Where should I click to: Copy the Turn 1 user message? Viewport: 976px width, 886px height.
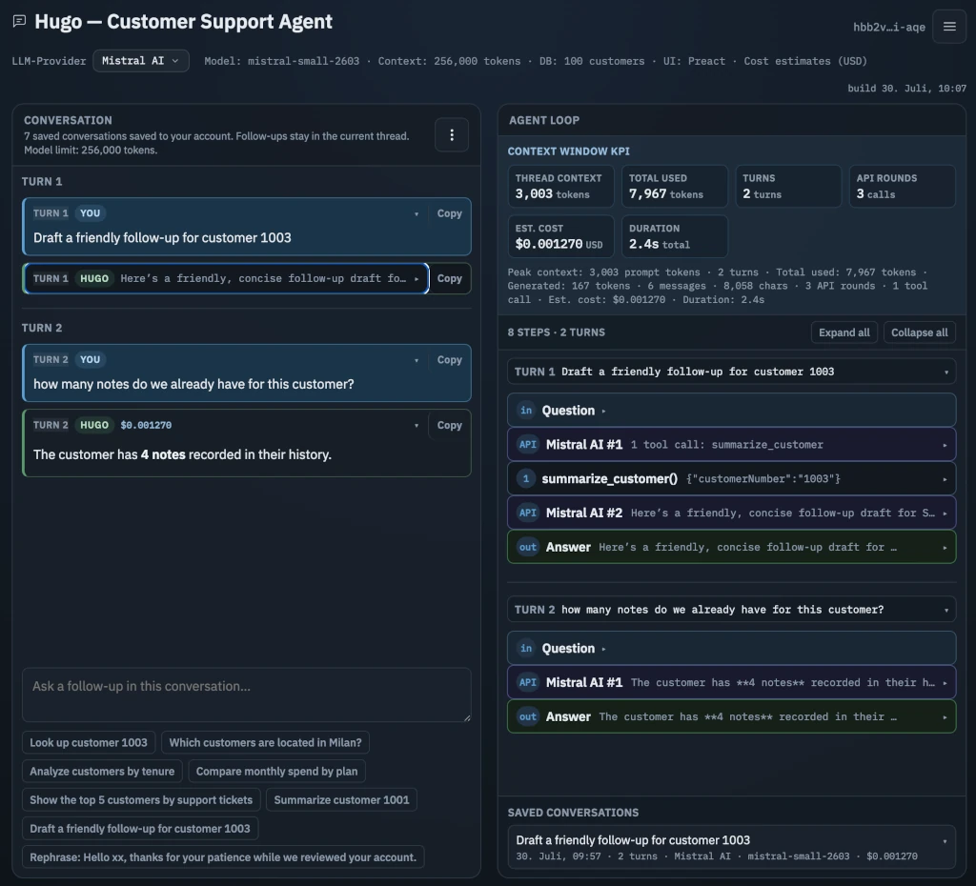(450, 213)
